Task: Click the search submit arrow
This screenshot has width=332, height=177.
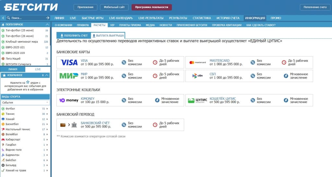Action: coord(48,18)
